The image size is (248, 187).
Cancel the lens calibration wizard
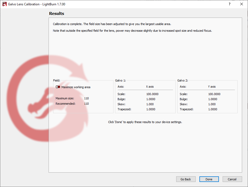tap(232, 179)
